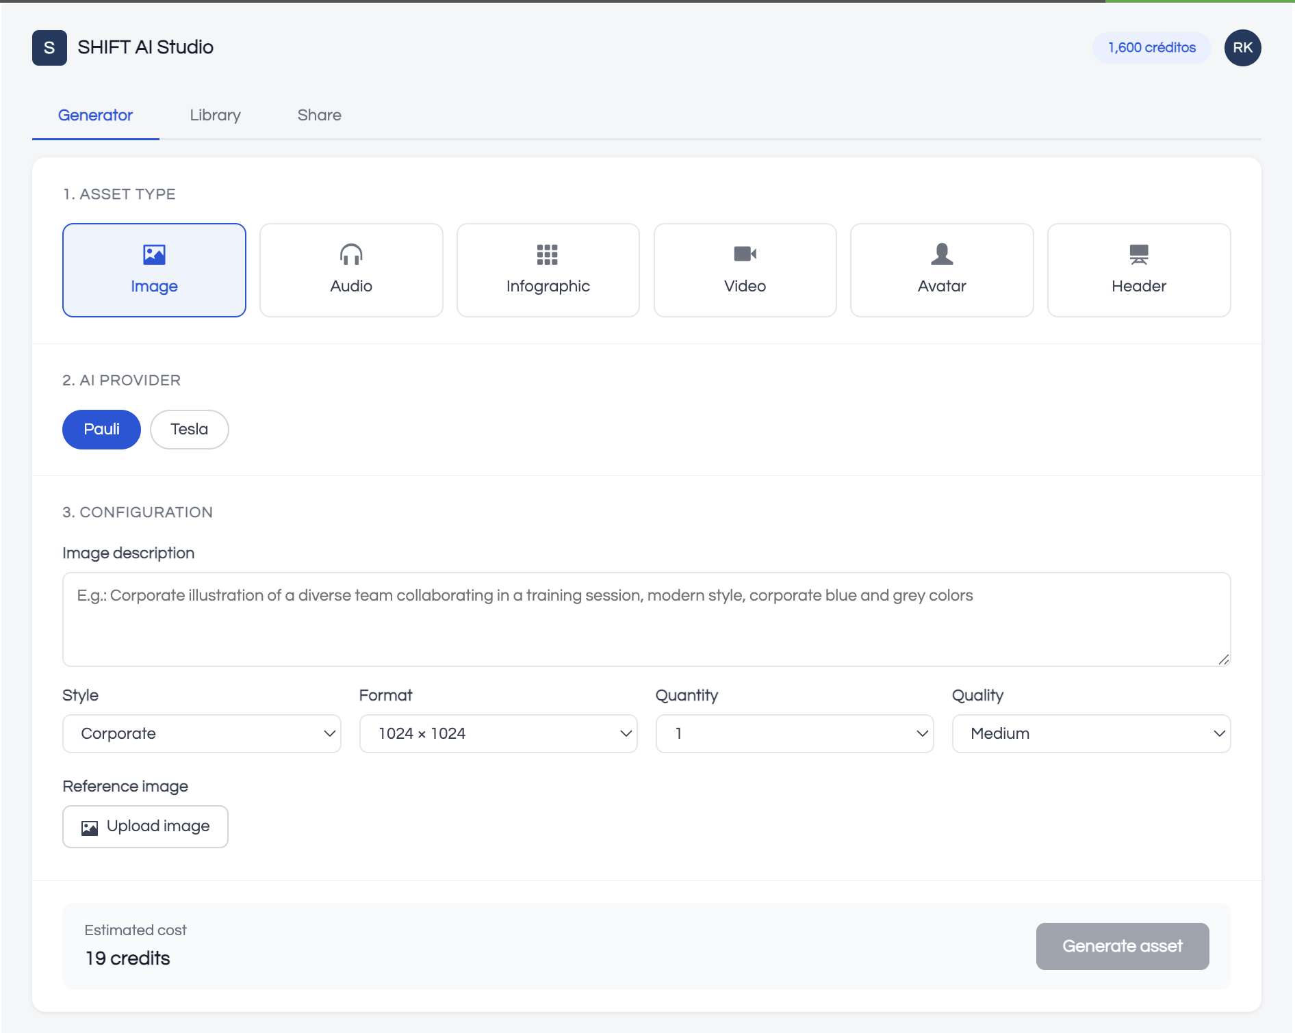Select the Video camera asset type
Image resolution: width=1295 pixels, height=1033 pixels.
coord(745,270)
